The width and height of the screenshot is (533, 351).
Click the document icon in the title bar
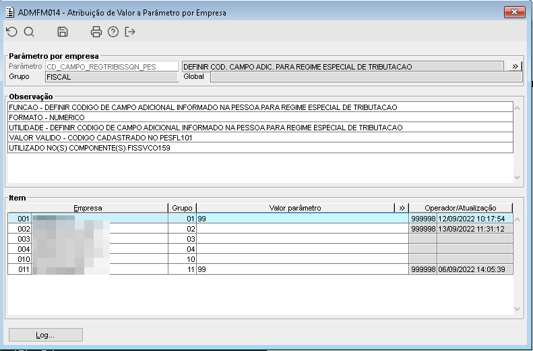[10, 13]
